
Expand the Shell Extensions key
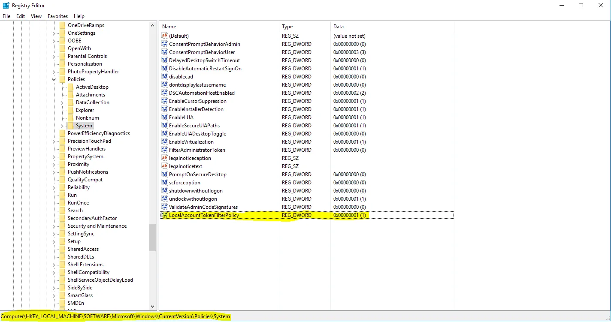[54, 265]
